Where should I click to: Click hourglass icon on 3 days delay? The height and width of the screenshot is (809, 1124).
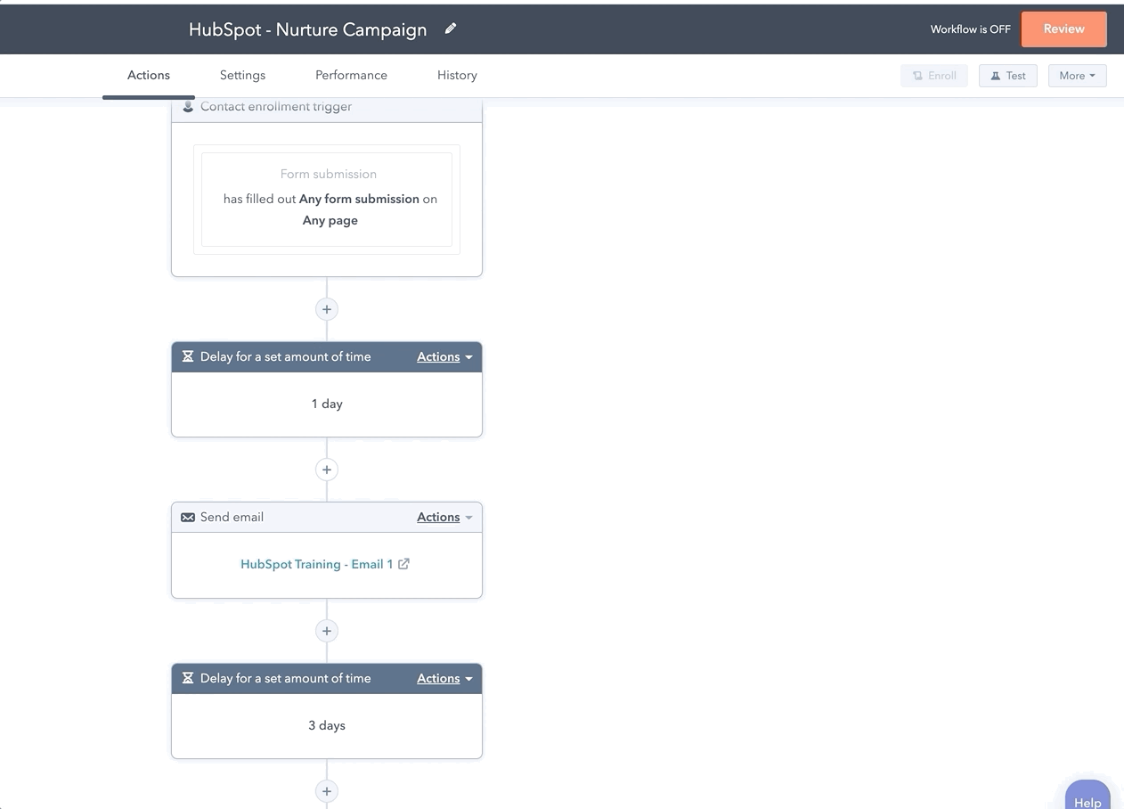[188, 678]
